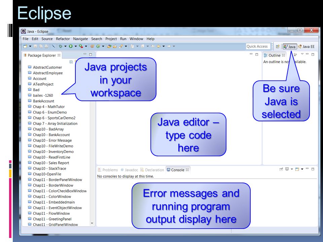Click Collapse All in Package Explorer

[71, 62]
